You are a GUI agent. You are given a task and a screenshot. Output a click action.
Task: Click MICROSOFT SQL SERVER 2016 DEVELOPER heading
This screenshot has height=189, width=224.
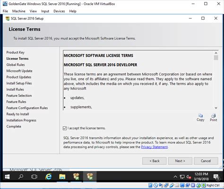coord(100,65)
